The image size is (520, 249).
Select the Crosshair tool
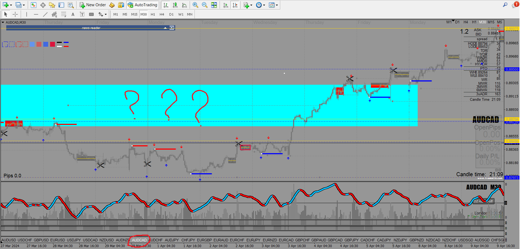(x=15, y=14)
